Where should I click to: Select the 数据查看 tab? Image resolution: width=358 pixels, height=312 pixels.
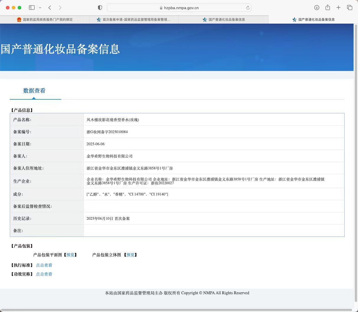(34, 91)
